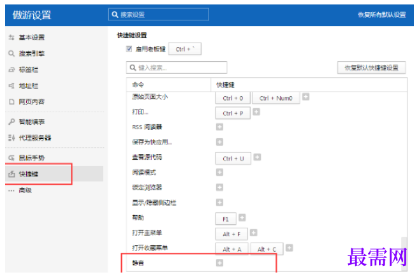Screen dimensions: 419x277
Task: Add shortcut for 查看源代码 with plus icon
Action: [258, 157]
